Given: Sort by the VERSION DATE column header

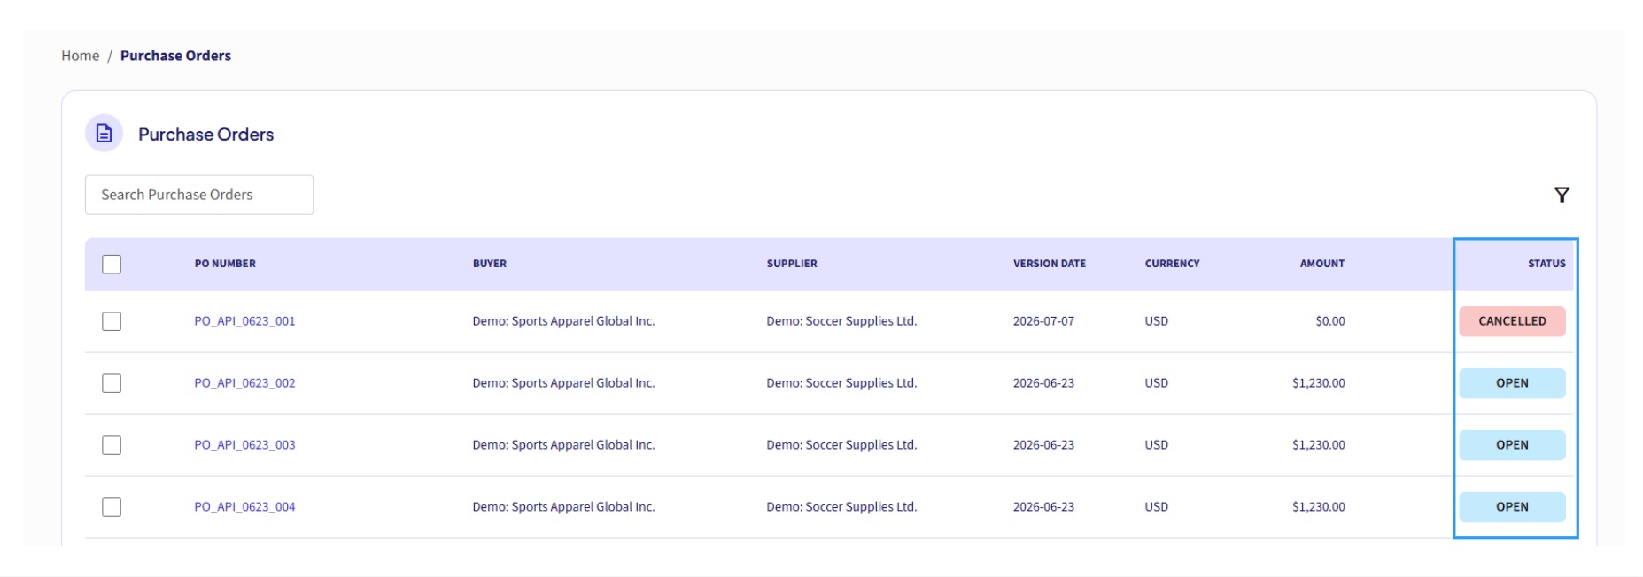Looking at the screenshot, I should point(1050,264).
